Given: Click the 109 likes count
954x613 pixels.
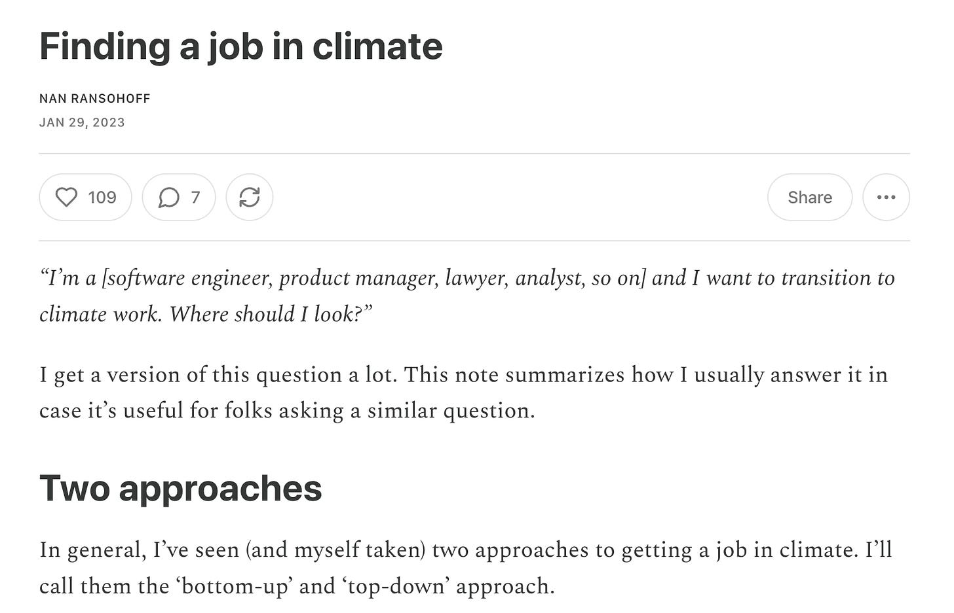Looking at the screenshot, I should click(x=102, y=197).
